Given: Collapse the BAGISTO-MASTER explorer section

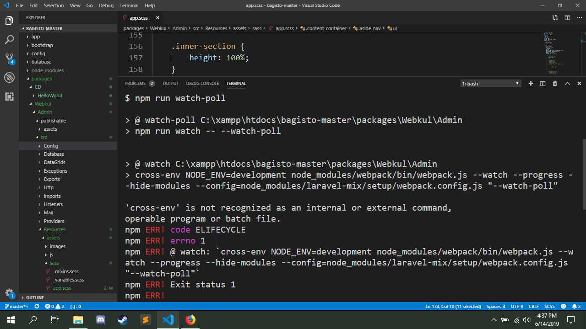Looking at the screenshot, I should (68, 28).
